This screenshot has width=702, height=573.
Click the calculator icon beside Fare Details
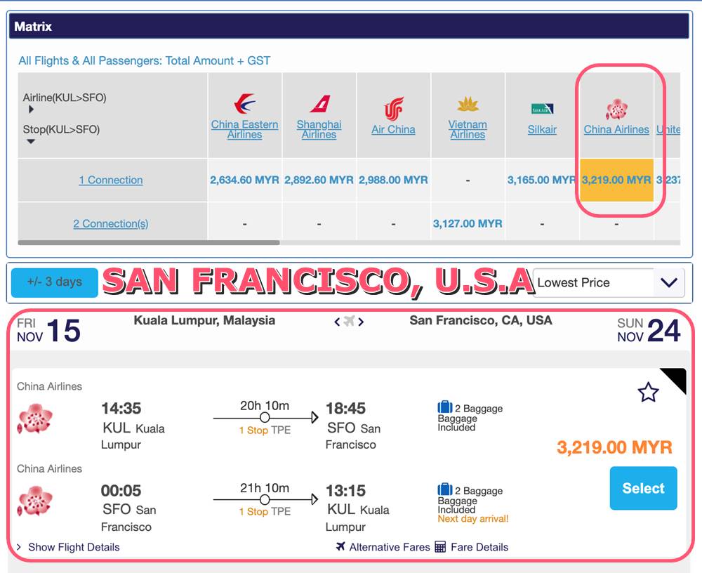(x=441, y=547)
